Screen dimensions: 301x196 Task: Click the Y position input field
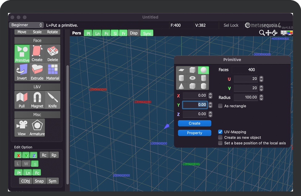click(195, 105)
